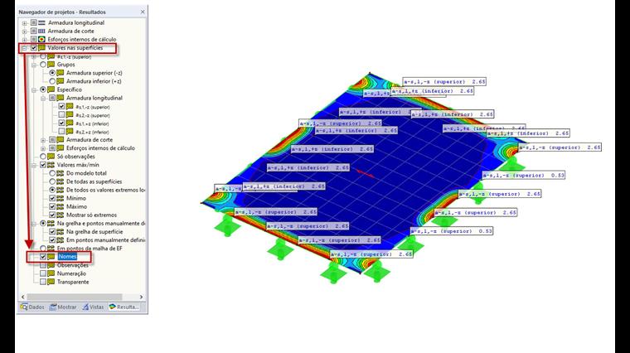Image resolution: width=630 pixels, height=353 pixels.
Task: Check the as,2,-z (superior) checkbox
Action: [61, 115]
